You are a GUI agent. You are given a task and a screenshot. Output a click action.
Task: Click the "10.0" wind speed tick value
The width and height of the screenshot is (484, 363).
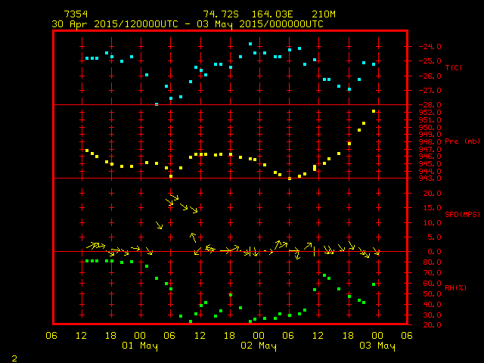coord(432,222)
